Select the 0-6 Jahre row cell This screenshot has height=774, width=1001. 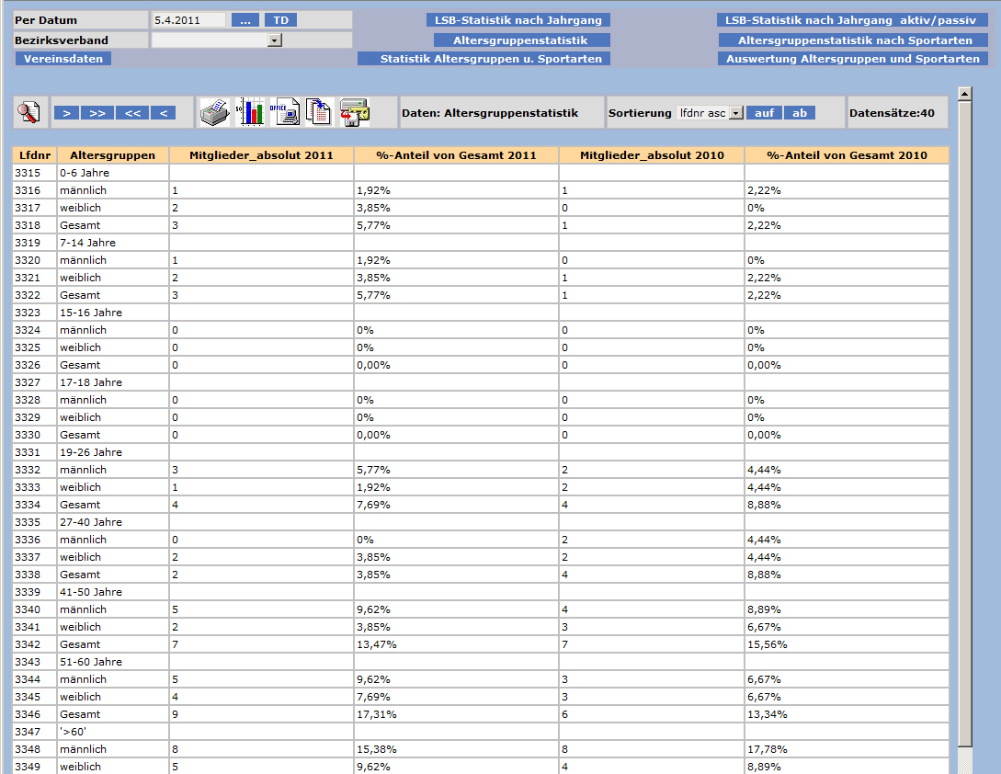pos(113,173)
